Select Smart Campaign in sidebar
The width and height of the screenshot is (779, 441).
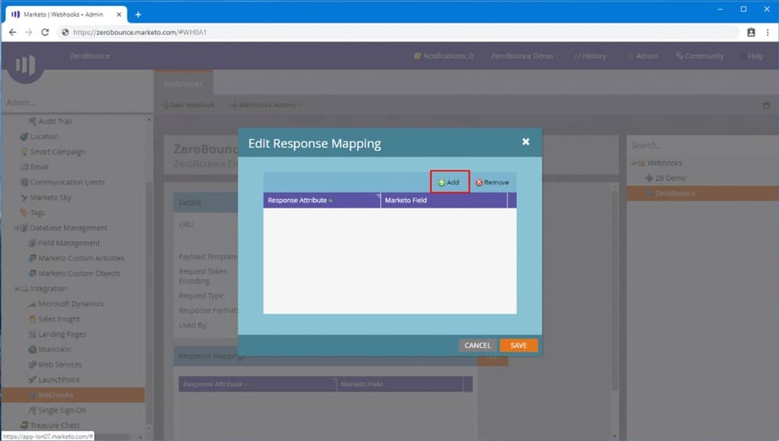[x=52, y=151]
